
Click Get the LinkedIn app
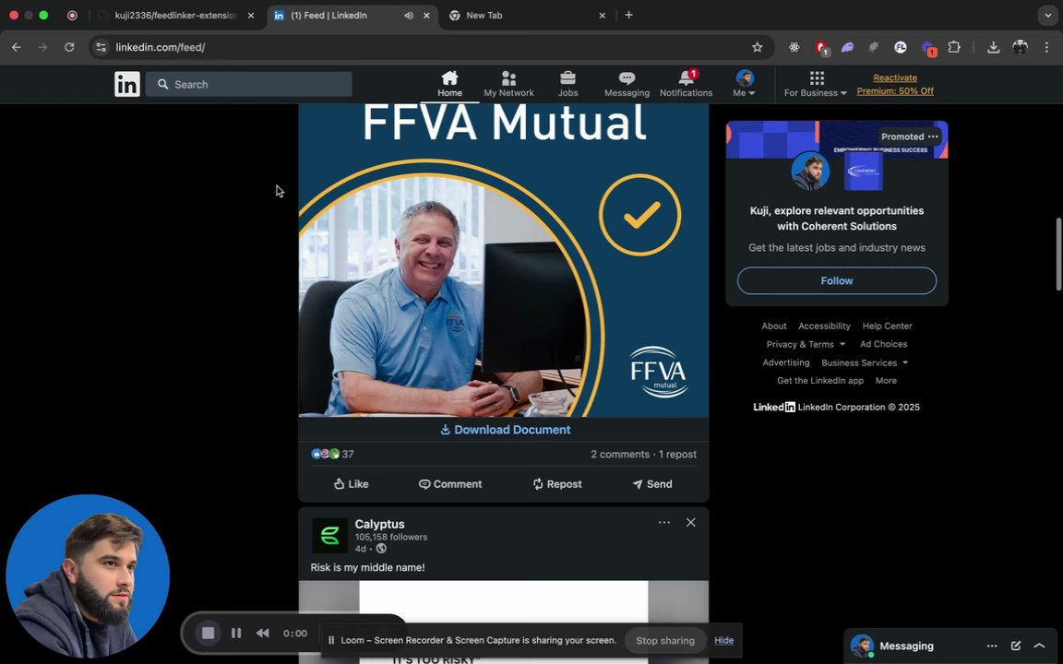coord(820,381)
